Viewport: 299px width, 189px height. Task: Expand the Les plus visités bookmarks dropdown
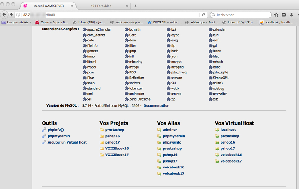pyautogui.click(x=16, y=22)
